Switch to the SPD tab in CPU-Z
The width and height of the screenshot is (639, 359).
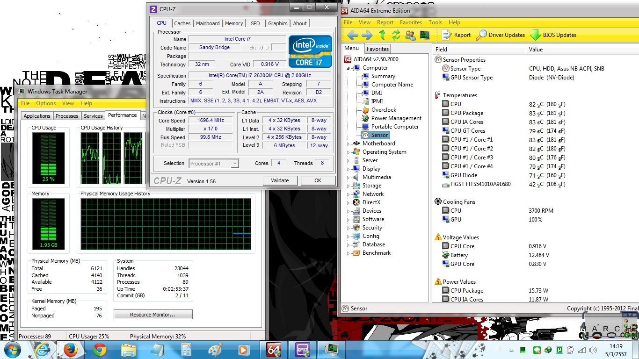pyautogui.click(x=255, y=23)
